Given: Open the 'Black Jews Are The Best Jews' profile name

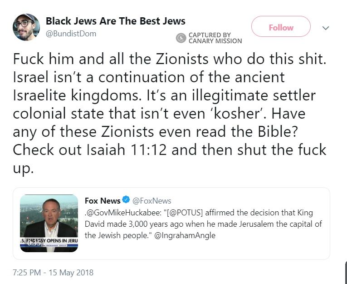Looking at the screenshot, I should (x=116, y=21).
